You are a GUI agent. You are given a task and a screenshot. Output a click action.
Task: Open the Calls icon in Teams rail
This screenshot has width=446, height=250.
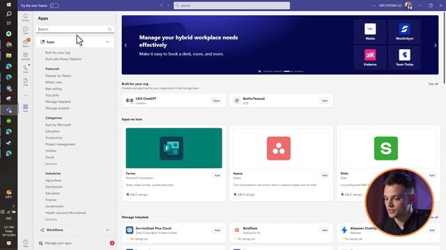25,69
